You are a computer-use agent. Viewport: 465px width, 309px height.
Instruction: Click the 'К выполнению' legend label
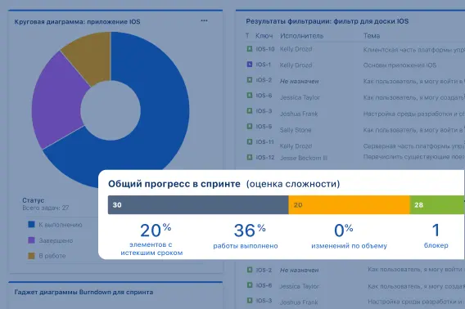(x=61, y=225)
